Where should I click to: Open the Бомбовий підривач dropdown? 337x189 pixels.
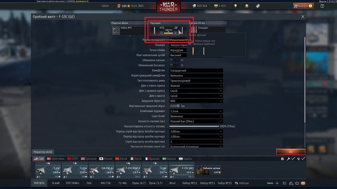click(196, 111)
